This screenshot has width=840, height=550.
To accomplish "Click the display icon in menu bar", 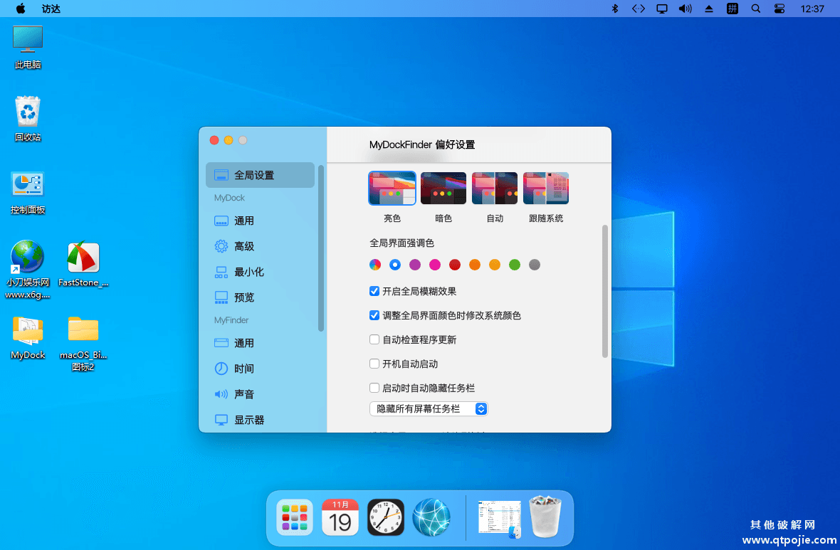I will pyautogui.click(x=662, y=9).
